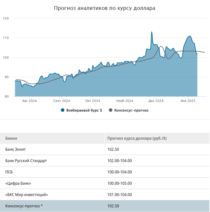Click the Банк Зенит forecast value 102.50
Screen dimensions: 210x212
click(113, 149)
